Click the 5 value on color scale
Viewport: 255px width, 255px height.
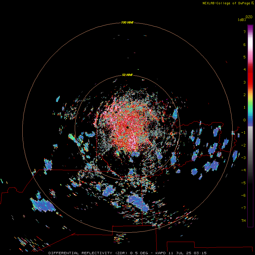tap(245, 57)
